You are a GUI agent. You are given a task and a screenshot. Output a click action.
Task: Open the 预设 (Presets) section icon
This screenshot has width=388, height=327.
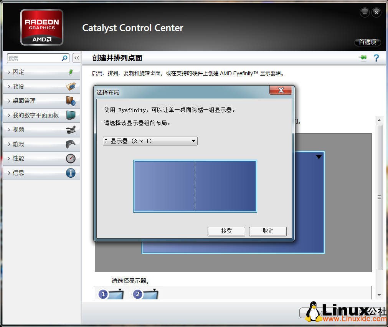(x=71, y=86)
